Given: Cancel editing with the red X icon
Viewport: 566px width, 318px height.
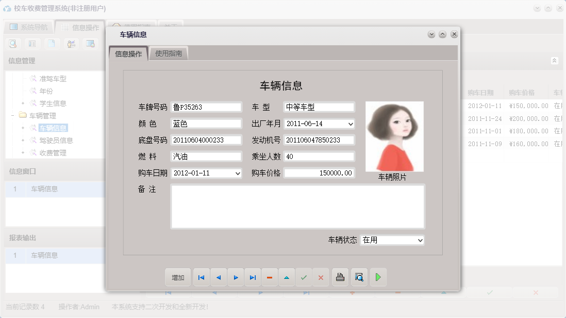Looking at the screenshot, I should click(321, 277).
